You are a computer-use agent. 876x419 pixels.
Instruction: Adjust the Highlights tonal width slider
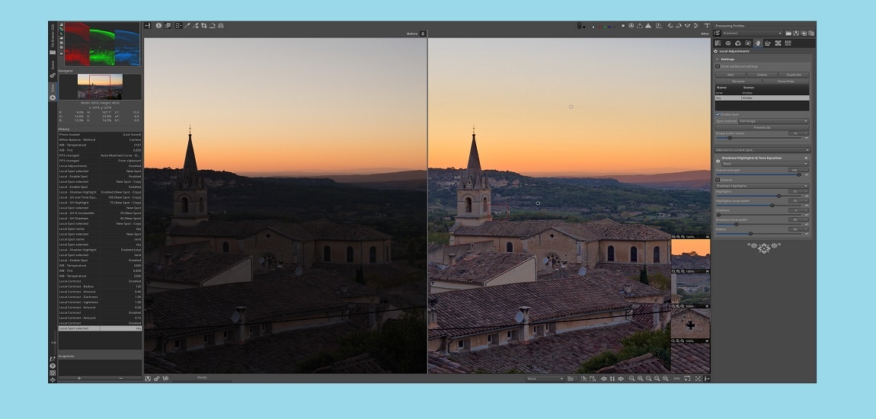[x=759, y=205]
